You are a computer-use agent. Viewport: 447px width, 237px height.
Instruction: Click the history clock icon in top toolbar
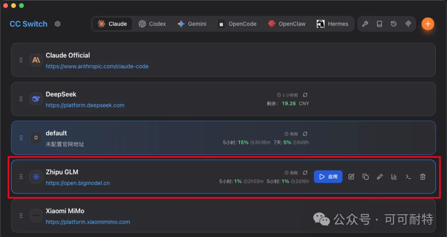pyautogui.click(x=394, y=24)
